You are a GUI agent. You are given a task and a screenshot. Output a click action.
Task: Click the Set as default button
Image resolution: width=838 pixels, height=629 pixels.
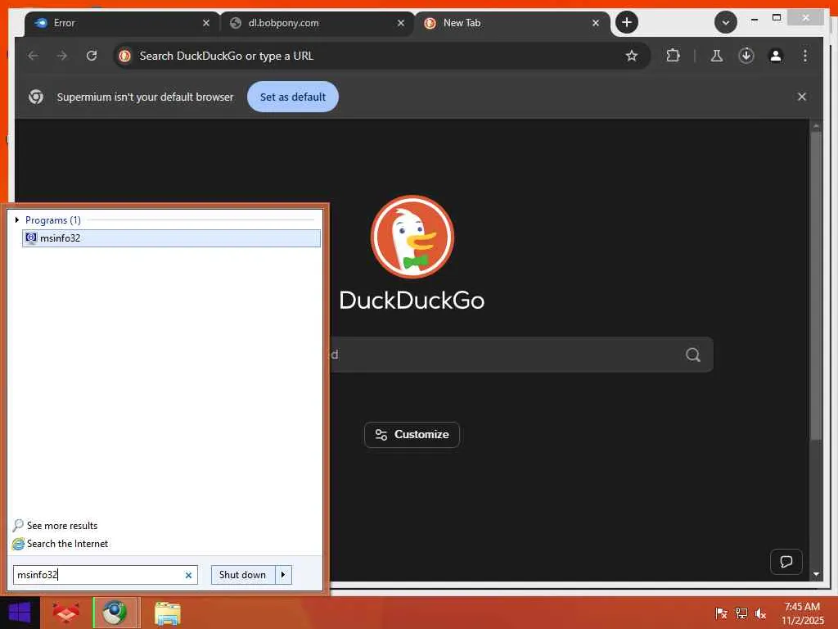coord(293,97)
